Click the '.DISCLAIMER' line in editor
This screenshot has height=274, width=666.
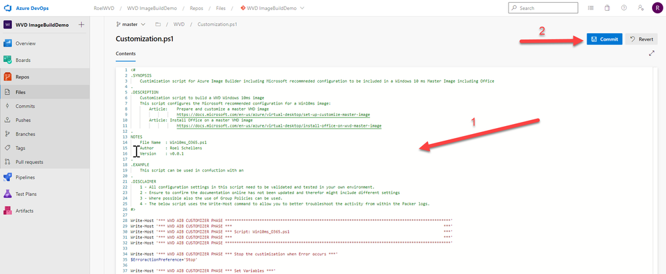[x=143, y=181]
